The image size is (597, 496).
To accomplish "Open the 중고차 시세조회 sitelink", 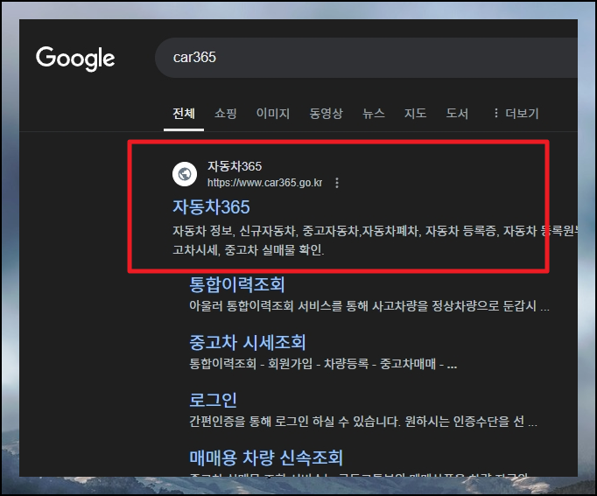I will (x=248, y=342).
